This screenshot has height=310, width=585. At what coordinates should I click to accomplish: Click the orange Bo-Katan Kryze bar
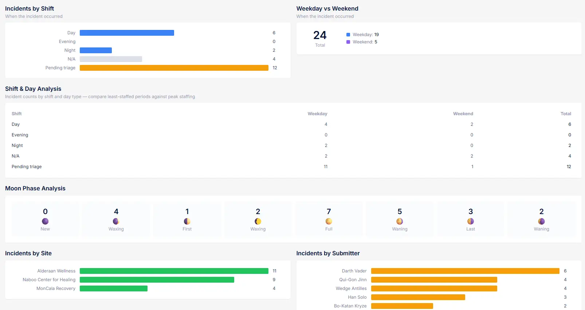402,306
